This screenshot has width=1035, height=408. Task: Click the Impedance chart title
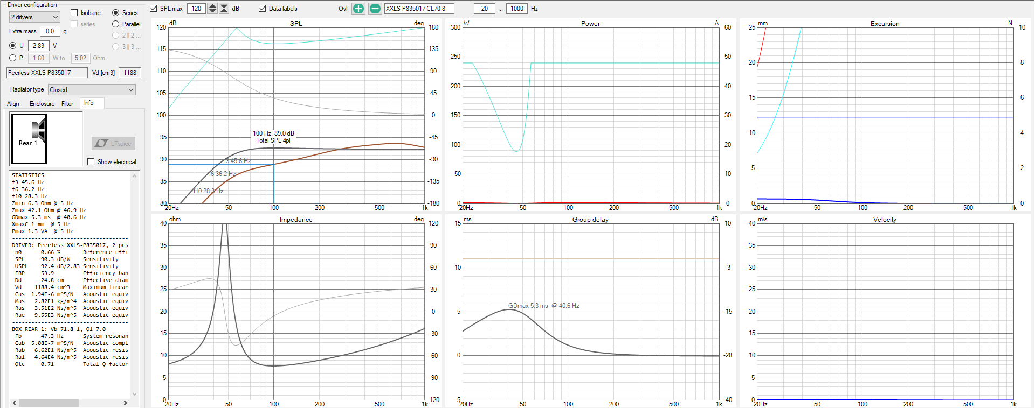(296, 220)
